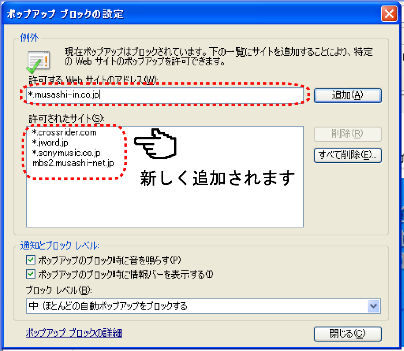
Task: Click the 閉じる(C) button
Action: 348,334
